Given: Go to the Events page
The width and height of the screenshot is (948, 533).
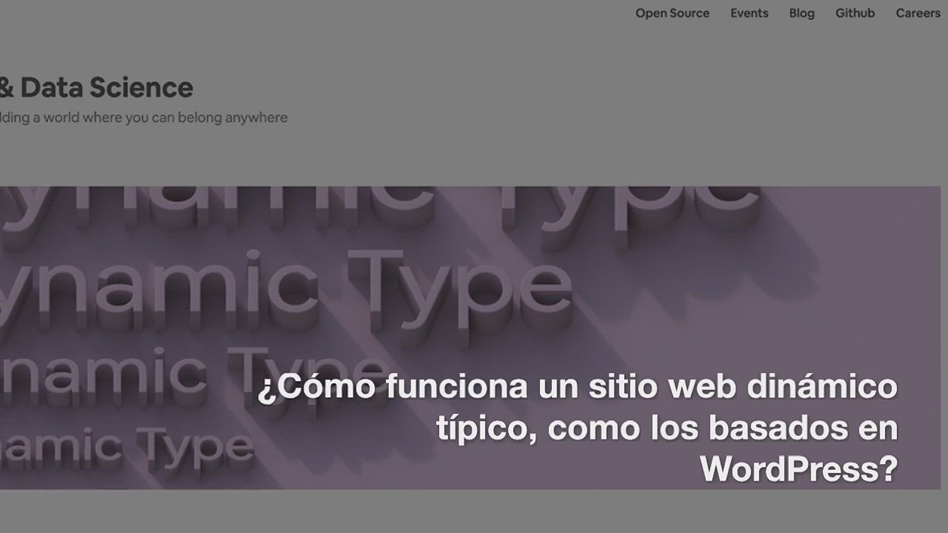Looking at the screenshot, I should pos(749,13).
